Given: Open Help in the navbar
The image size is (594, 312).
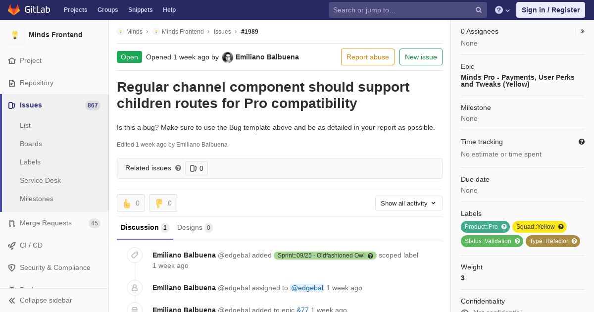Looking at the screenshot, I should pyautogui.click(x=169, y=10).
